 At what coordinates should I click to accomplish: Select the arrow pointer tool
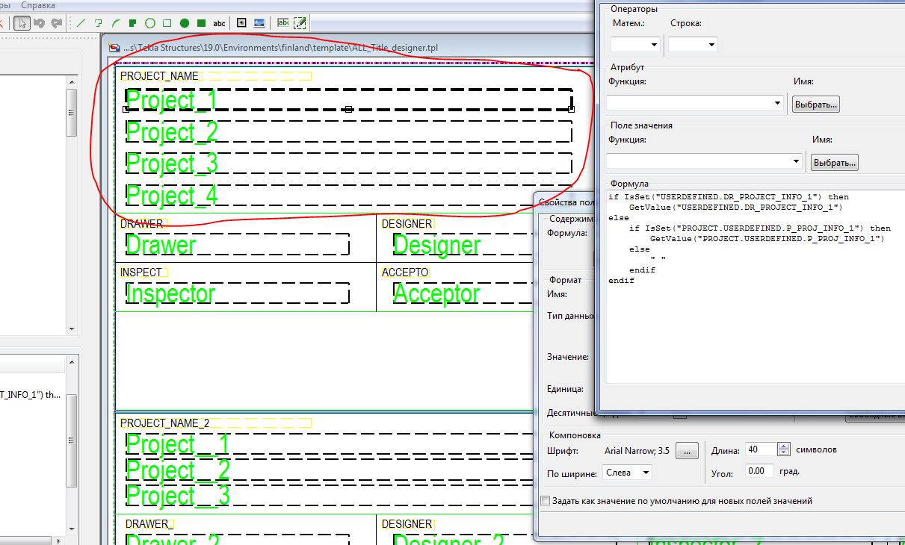click(22, 23)
